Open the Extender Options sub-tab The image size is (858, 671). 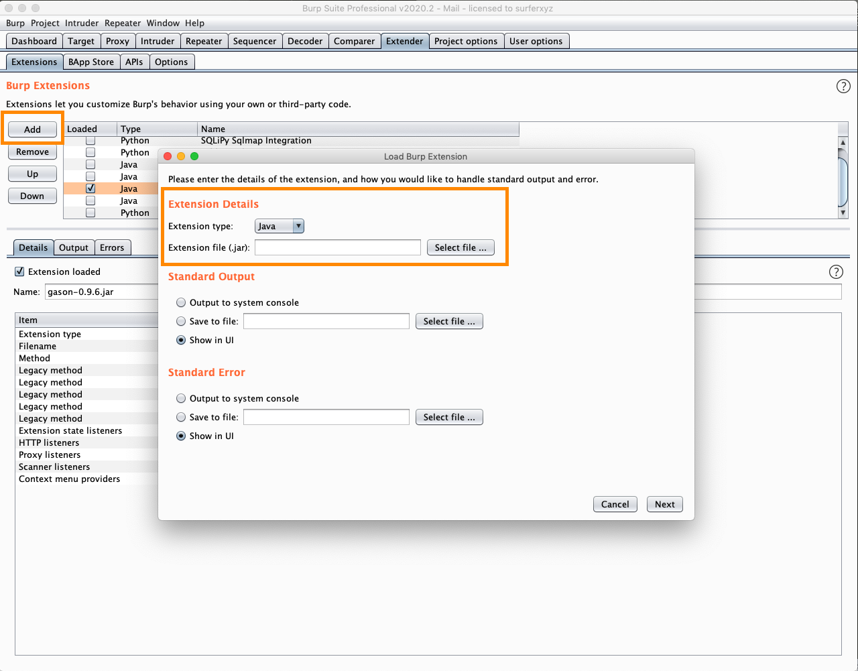click(172, 62)
